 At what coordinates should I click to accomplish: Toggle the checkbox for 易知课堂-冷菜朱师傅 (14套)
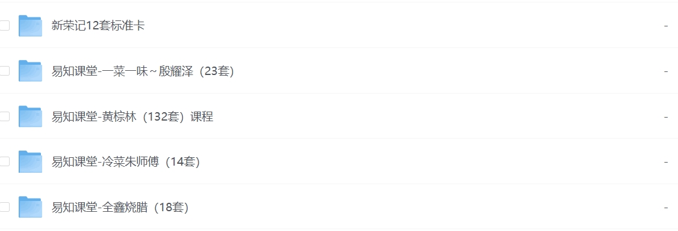click(4, 161)
